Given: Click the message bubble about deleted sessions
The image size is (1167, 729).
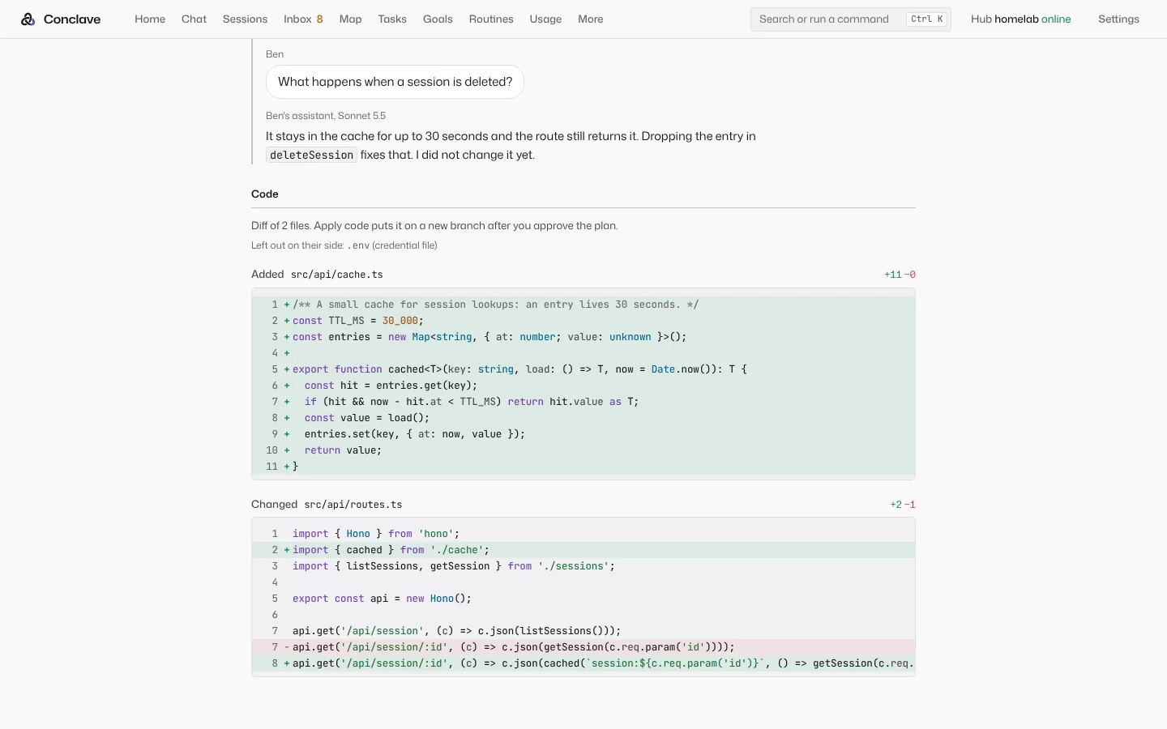Looking at the screenshot, I should 395,82.
